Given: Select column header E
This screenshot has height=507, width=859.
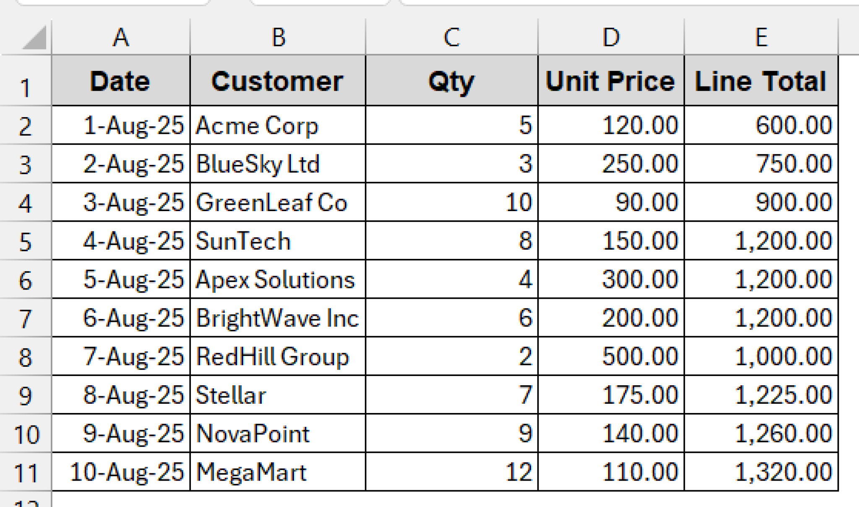Looking at the screenshot, I should [761, 38].
